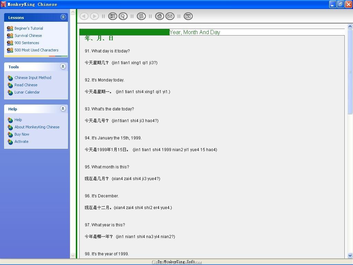Screen dimensions: 353x265
Task: Open 900 Sentences lesson
Action: point(27,43)
